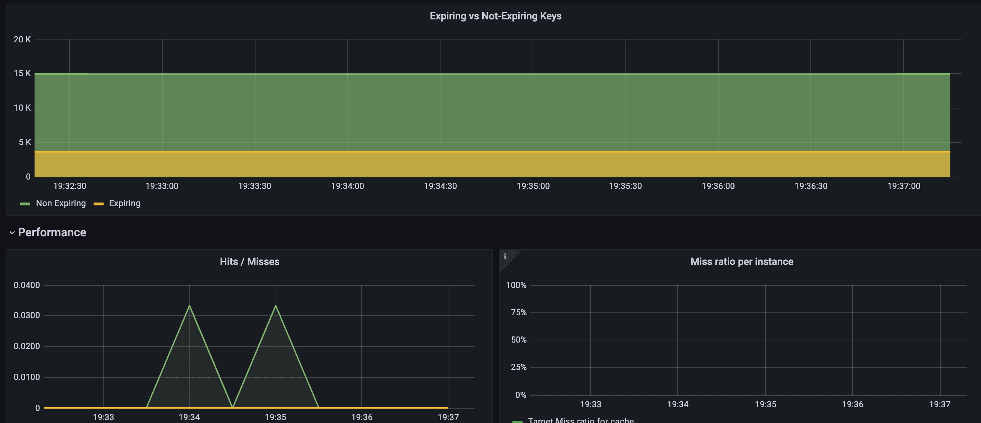Click the green Non Expiring color swatch
Screen dimensions: 981x423
[x=25, y=204]
